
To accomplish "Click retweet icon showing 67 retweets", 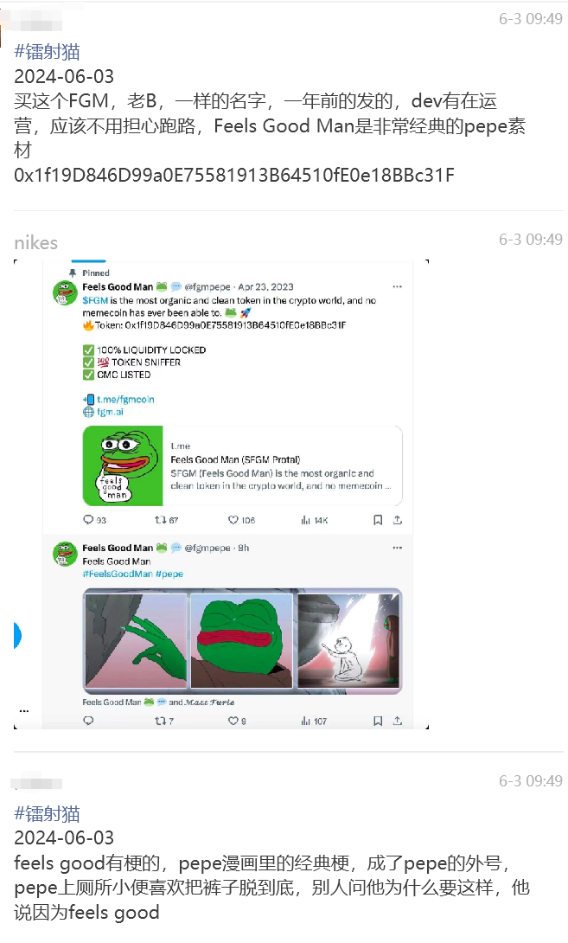I will click(x=161, y=520).
